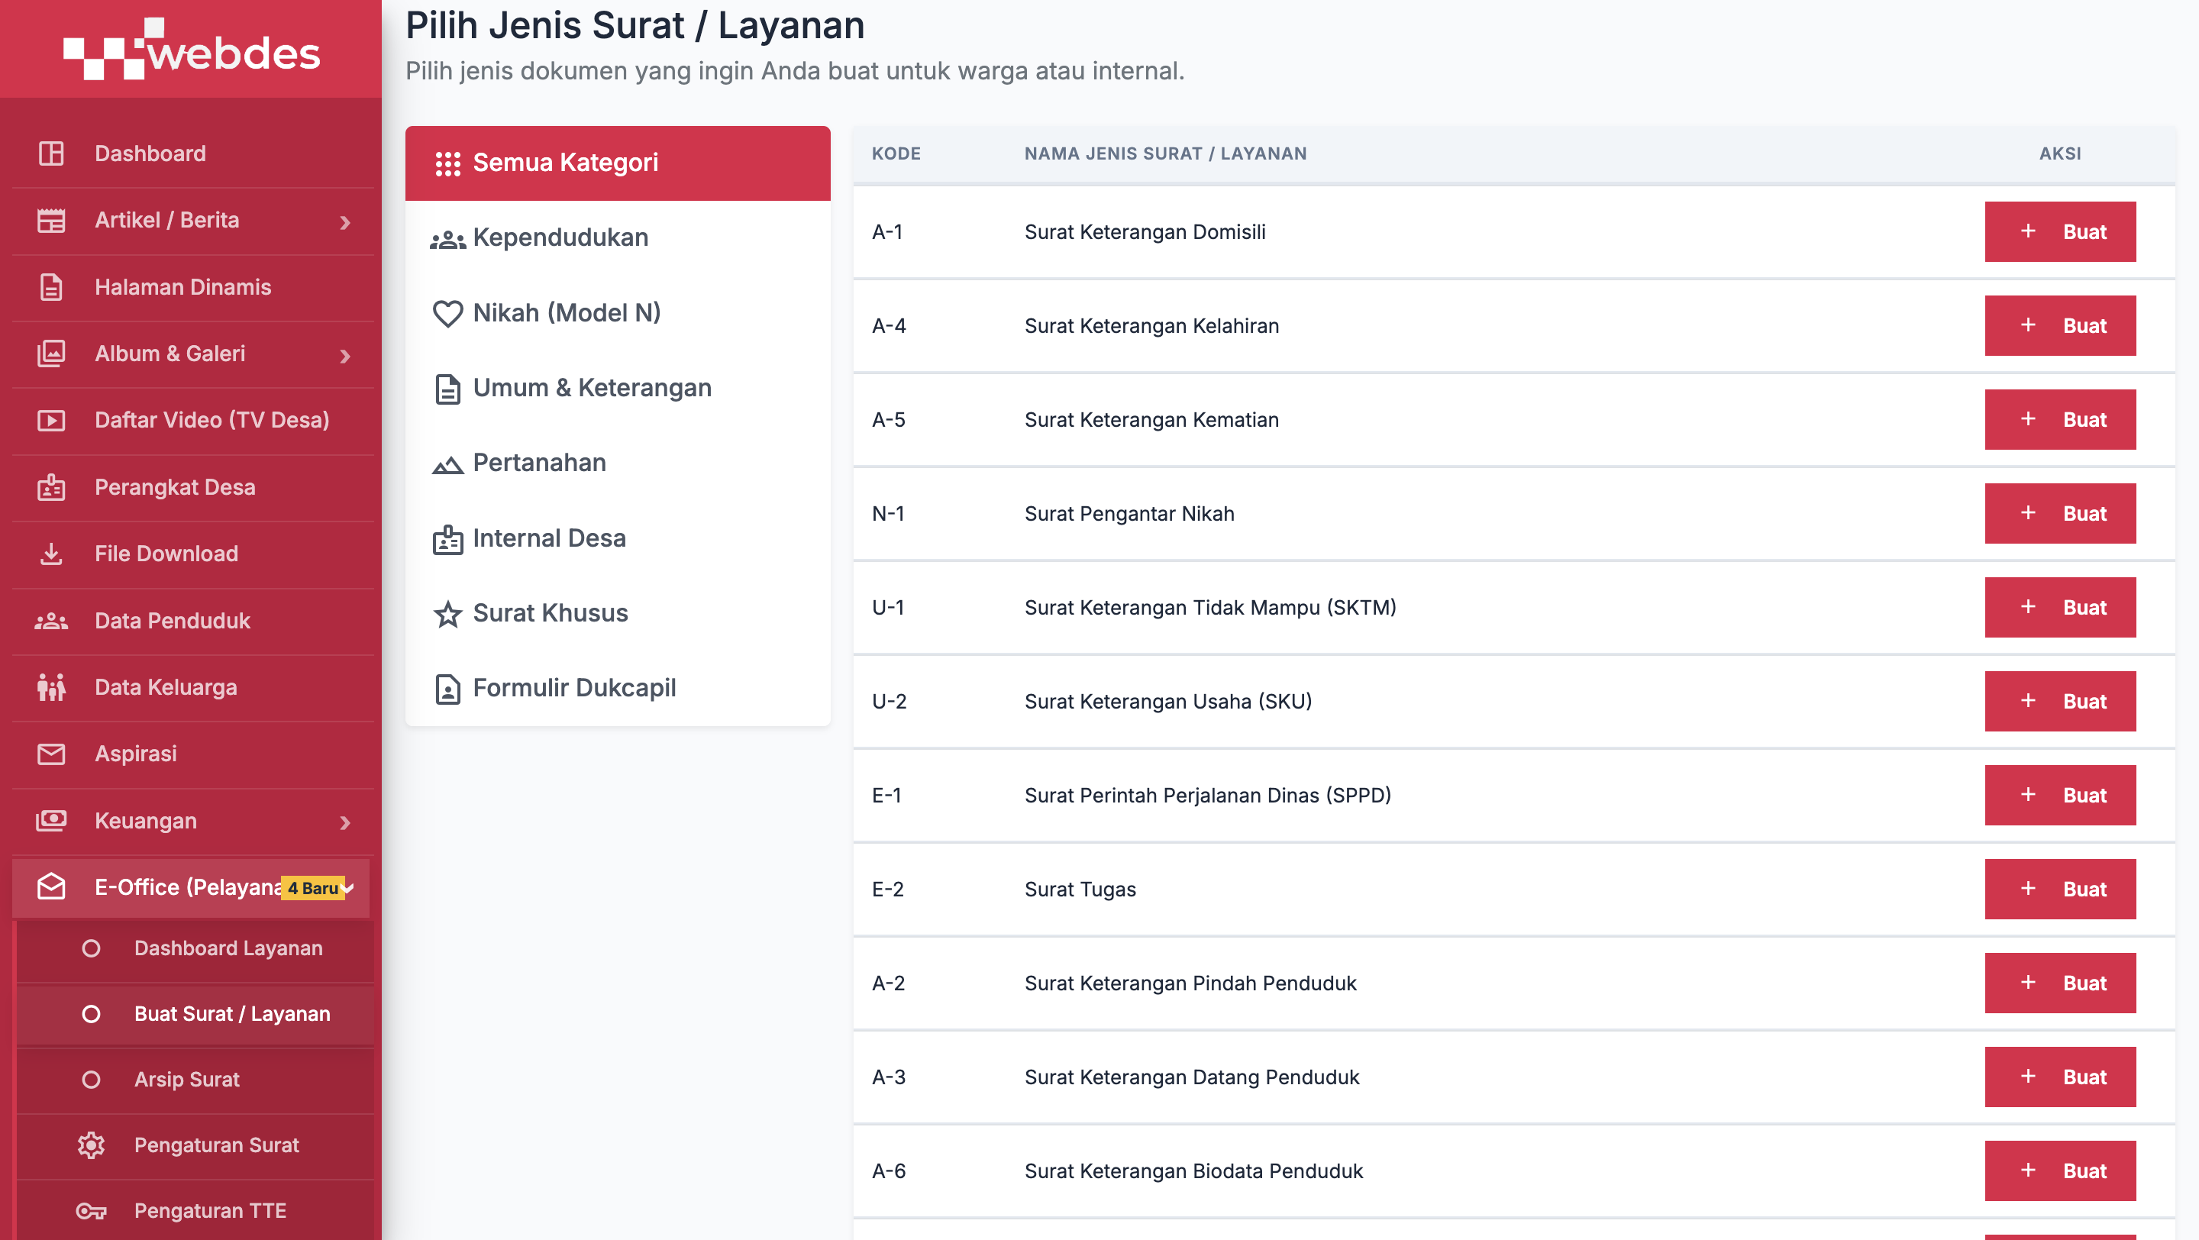Click Surat Keterangan Tidak Mampu (SKTM) text
The width and height of the screenshot is (2199, 1240).
1210,608
